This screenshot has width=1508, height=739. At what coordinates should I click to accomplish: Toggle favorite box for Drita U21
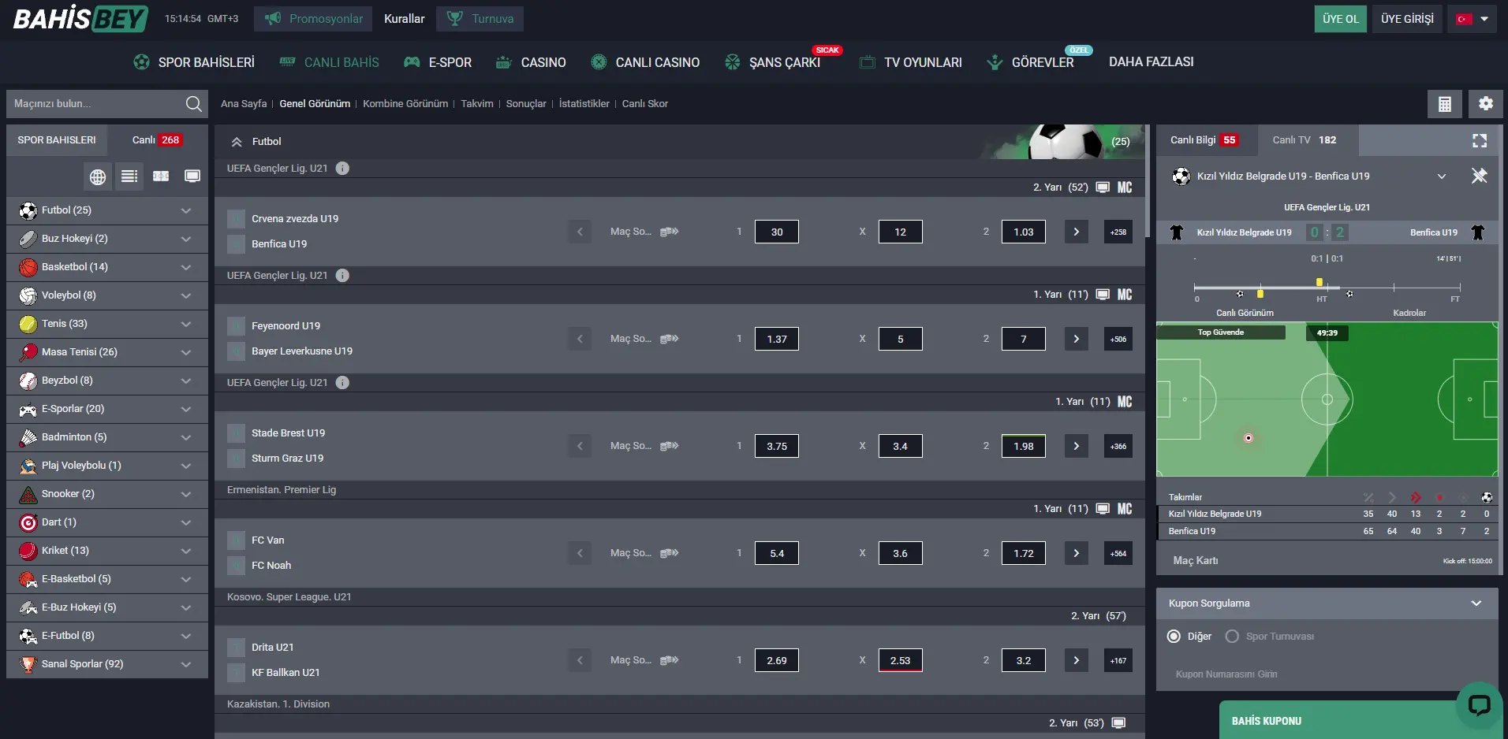(x=236, y=648)
